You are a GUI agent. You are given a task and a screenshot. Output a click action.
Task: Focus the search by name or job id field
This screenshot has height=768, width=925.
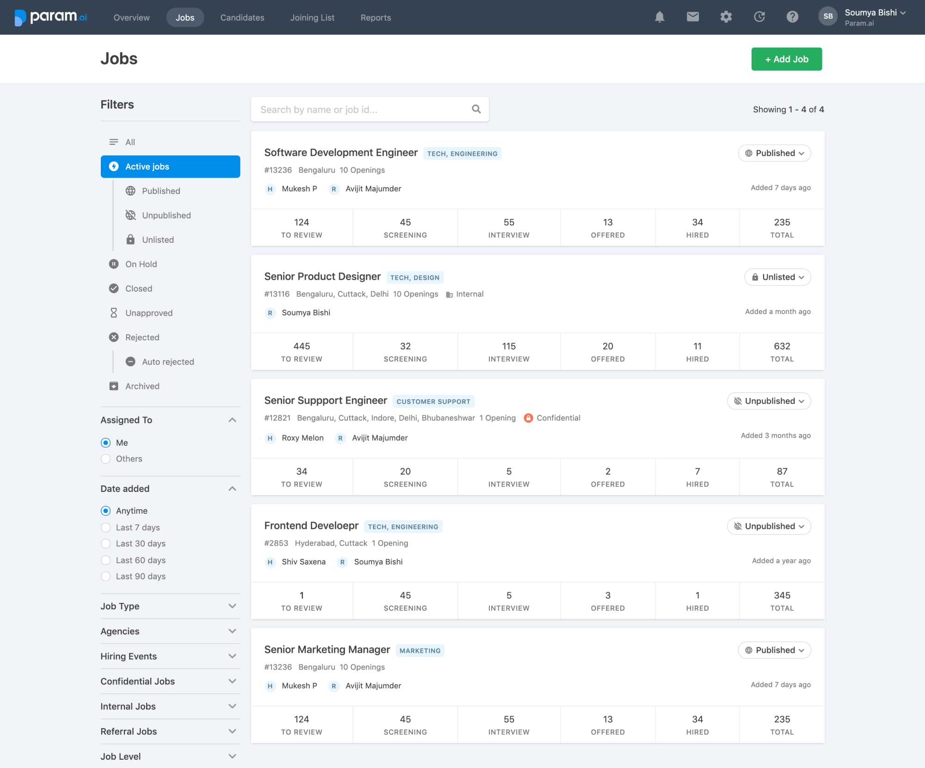[x=370, y=109]
